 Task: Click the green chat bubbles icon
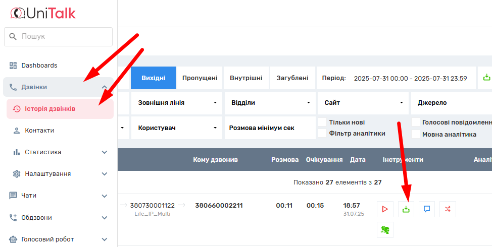(x=385, y=229)
